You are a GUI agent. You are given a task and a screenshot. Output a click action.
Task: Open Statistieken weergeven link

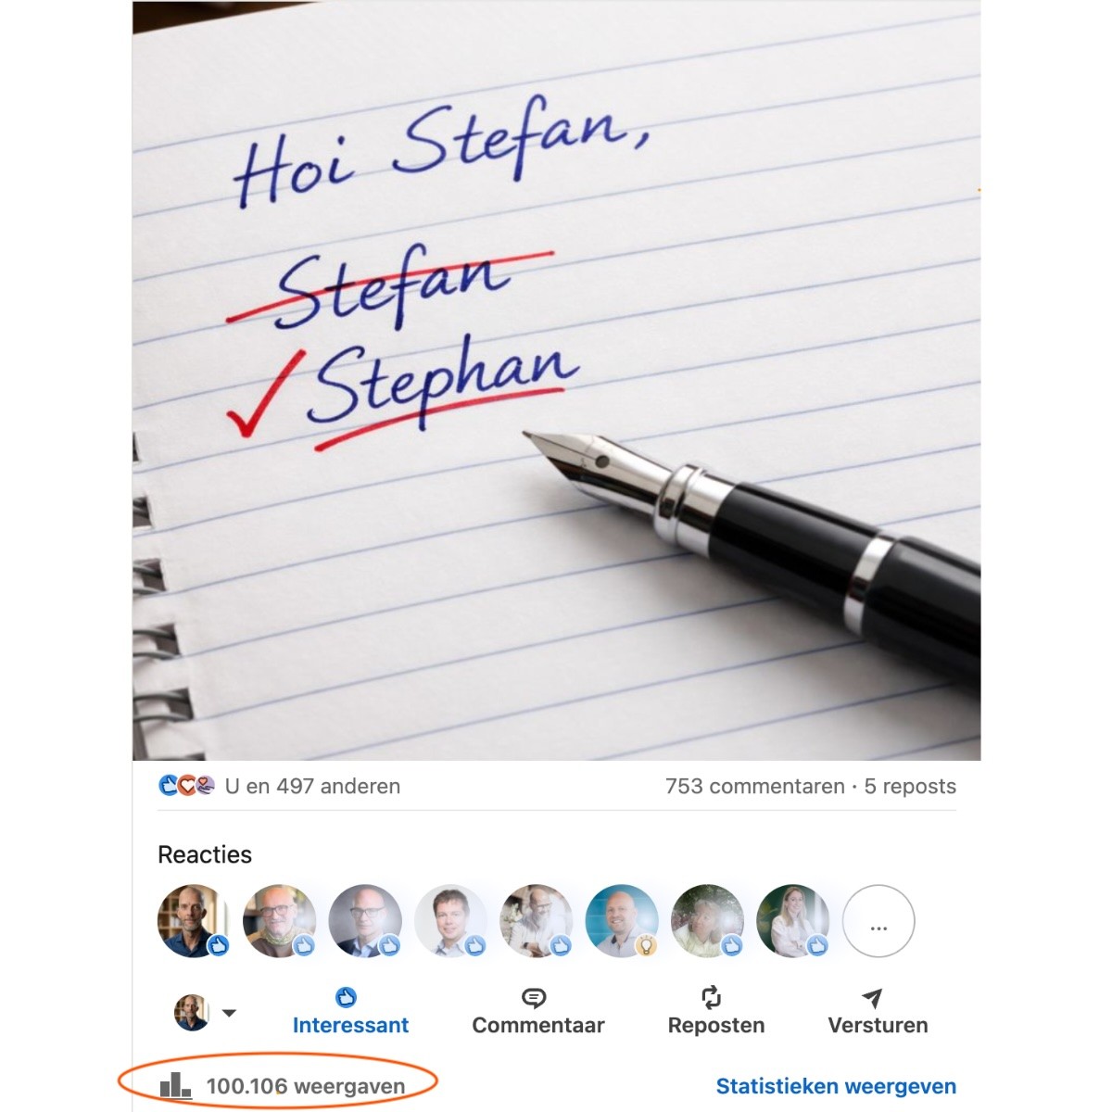click(836, 1086)
